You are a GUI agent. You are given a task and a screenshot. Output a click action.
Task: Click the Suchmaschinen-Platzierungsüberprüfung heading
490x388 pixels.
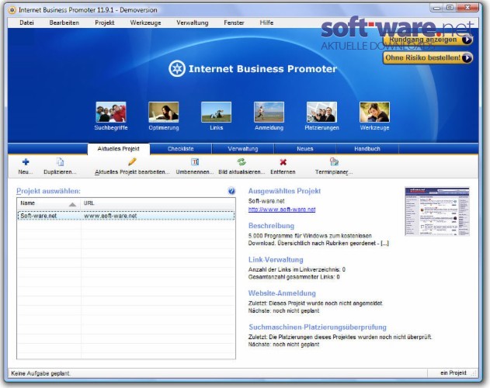[x=318, y=327]
